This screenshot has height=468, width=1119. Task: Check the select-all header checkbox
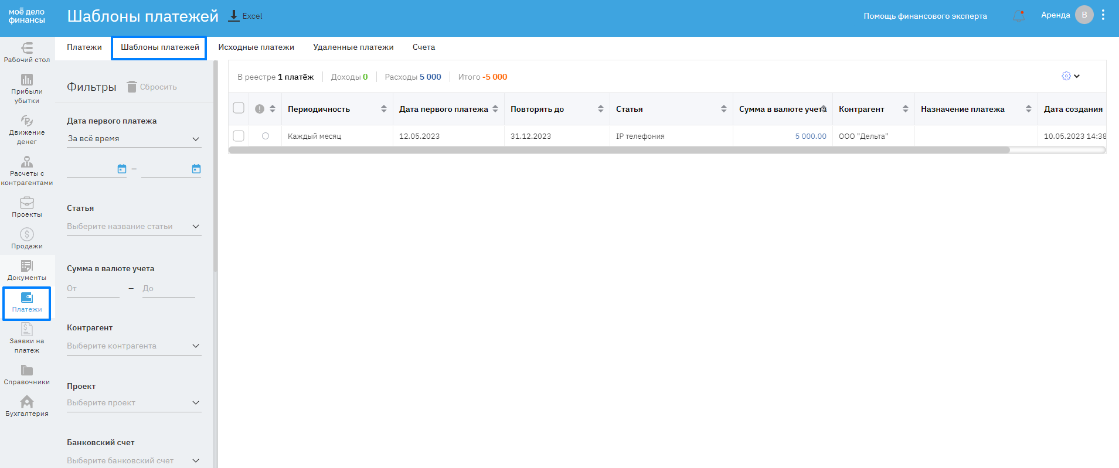click(x=239, y=108)
